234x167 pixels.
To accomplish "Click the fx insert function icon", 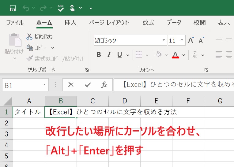I will pos(104,85).
